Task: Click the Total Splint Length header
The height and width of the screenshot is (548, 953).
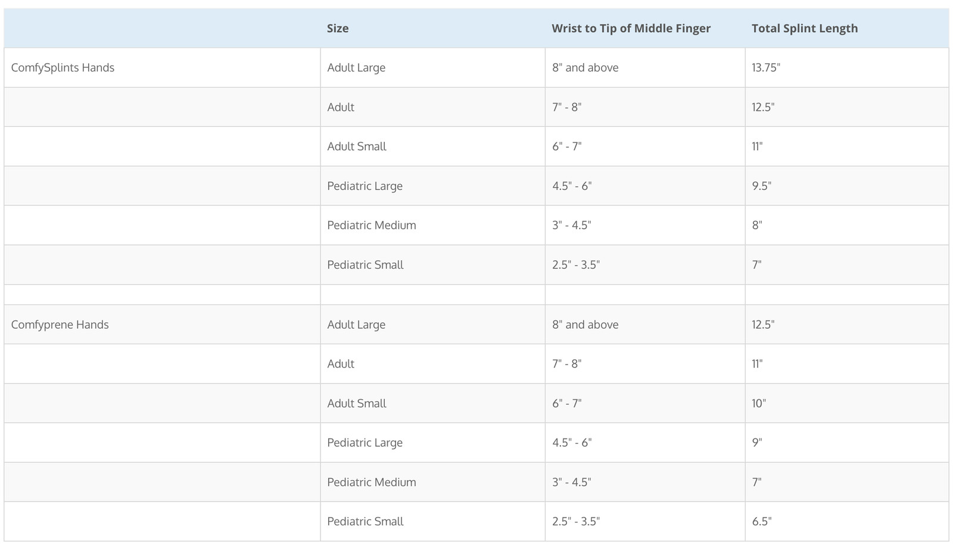Action: click(846, 28)
